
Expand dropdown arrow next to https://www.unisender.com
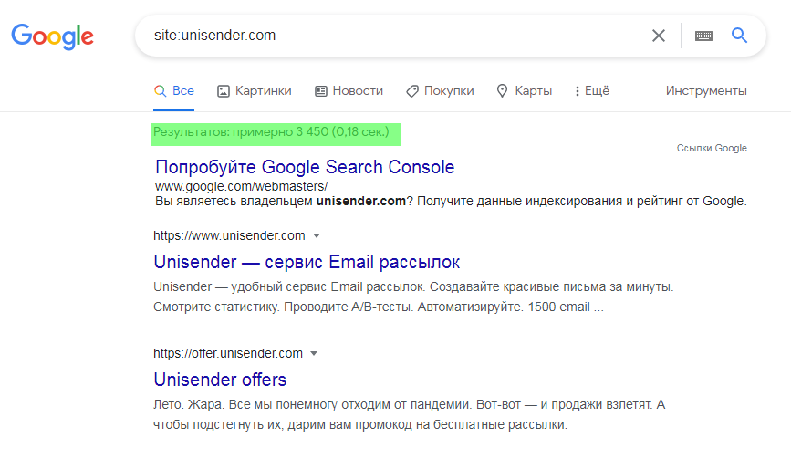tap(317, 235)
